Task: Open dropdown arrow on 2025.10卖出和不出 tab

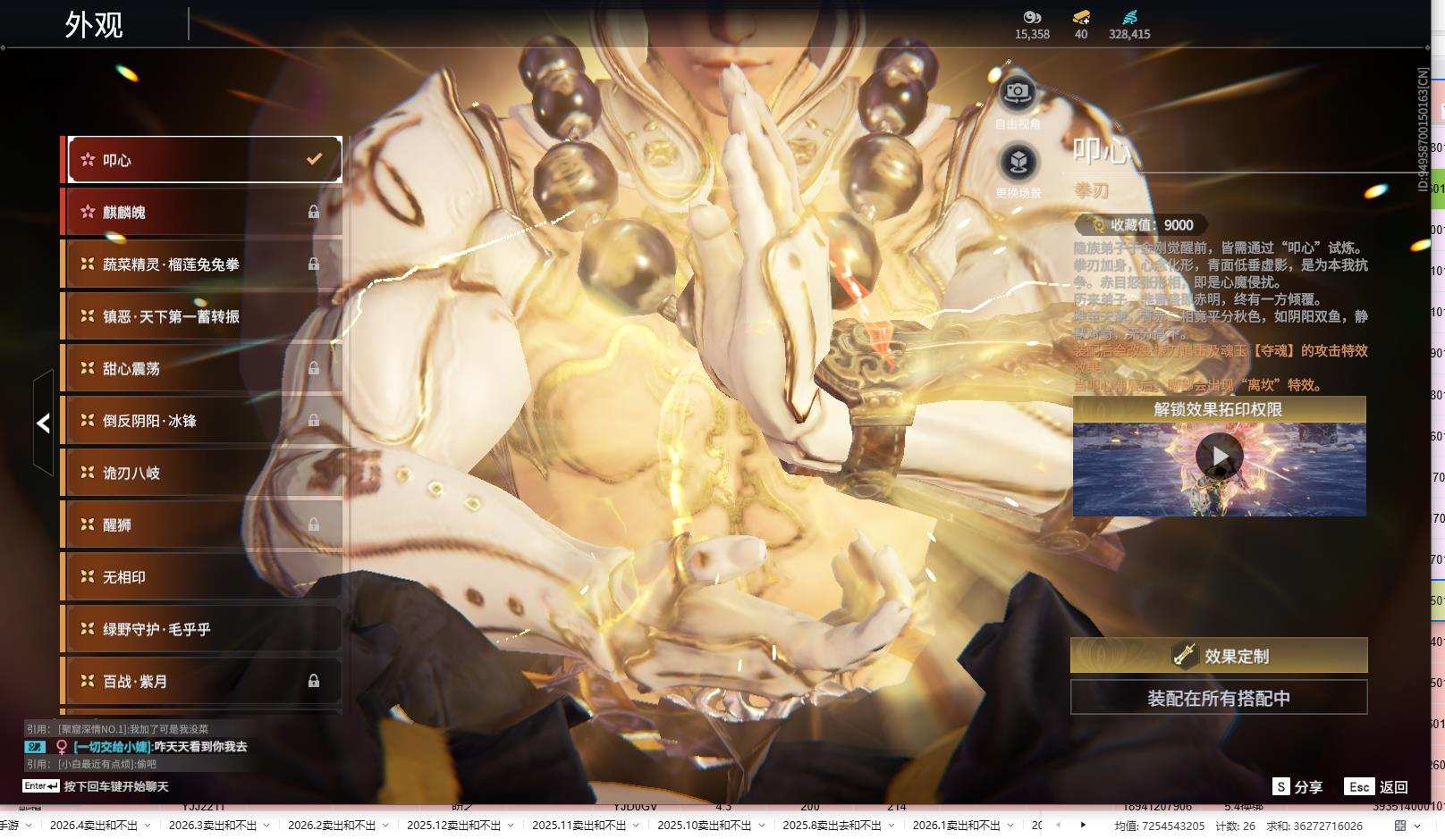Action: click(x=762, y=826)
